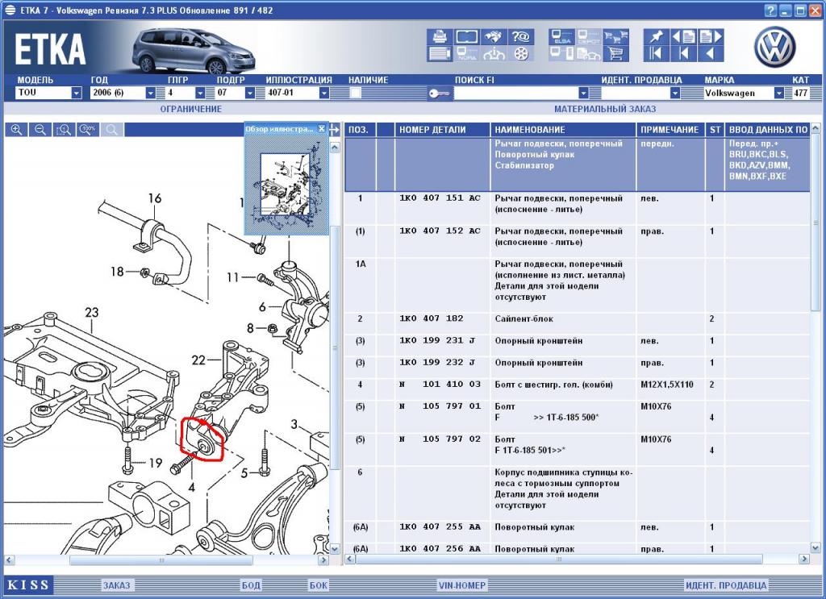Screen dimensions: 826x599
Task: Click the double-bar jump-to-first arrow icon
Action: click(x=657, y=53)
